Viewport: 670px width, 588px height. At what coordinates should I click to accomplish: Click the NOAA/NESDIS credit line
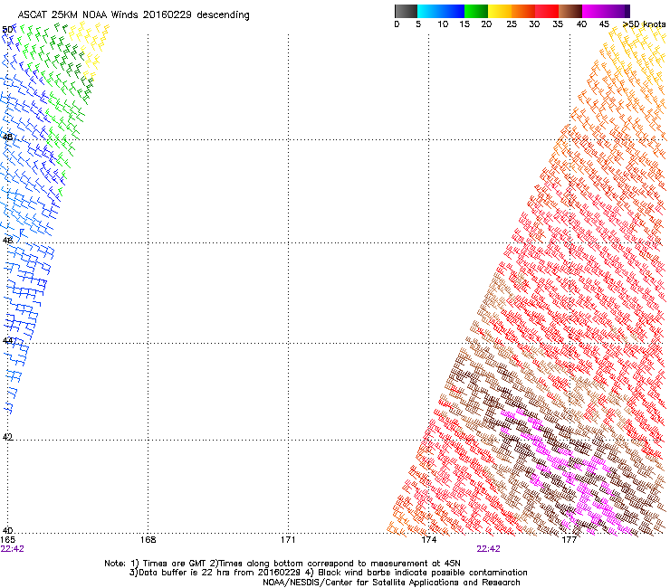[x=391, y=583]
